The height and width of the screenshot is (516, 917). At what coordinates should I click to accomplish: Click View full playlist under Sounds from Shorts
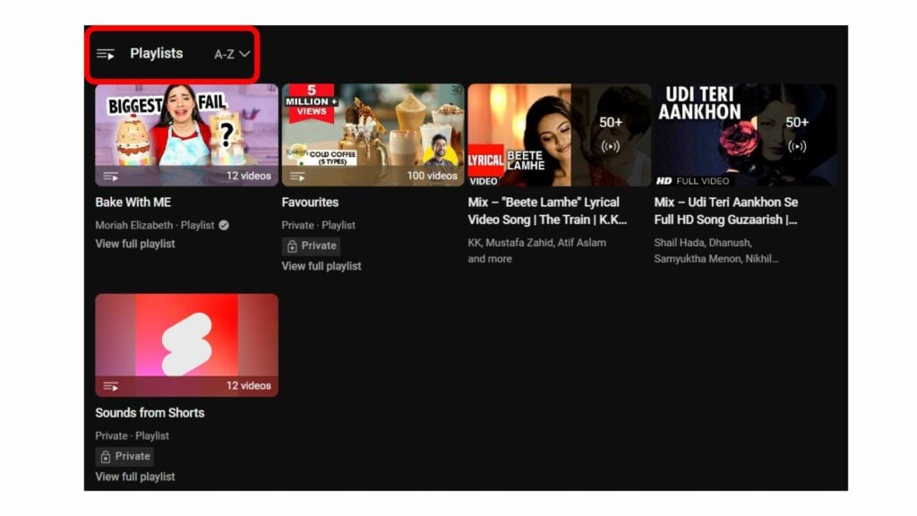click(134, 477)
